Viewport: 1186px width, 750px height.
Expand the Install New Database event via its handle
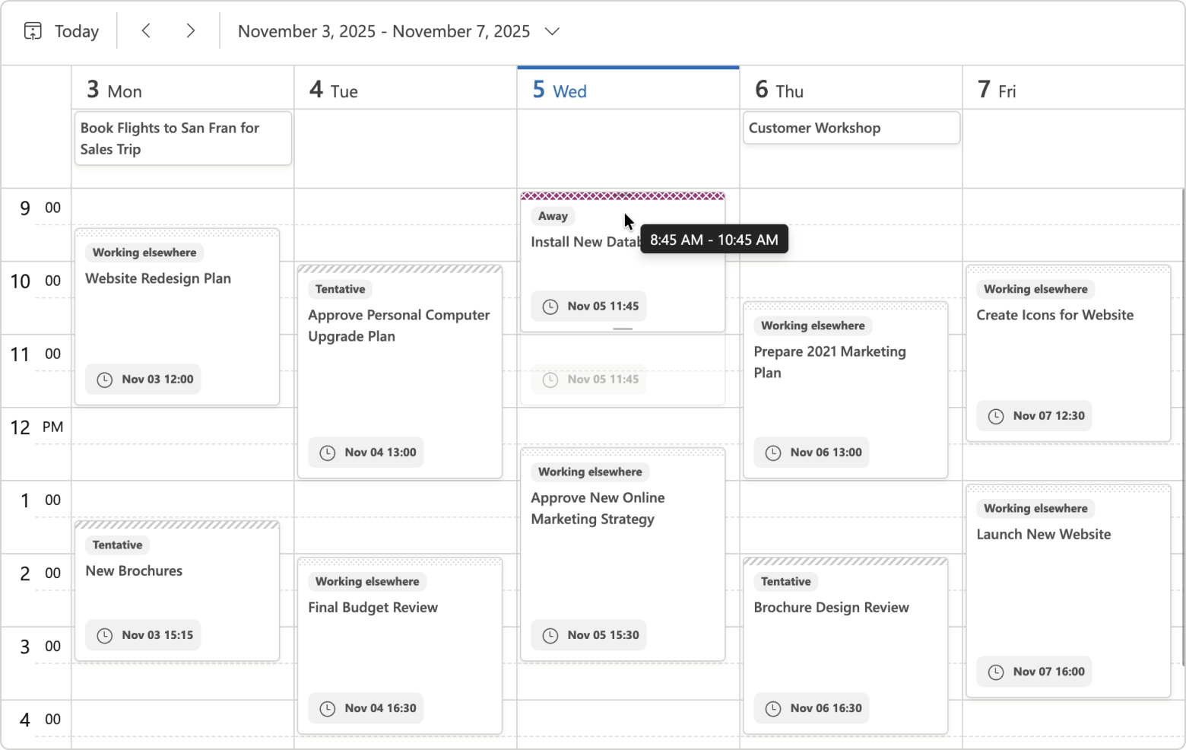click(x=623, y=329)
